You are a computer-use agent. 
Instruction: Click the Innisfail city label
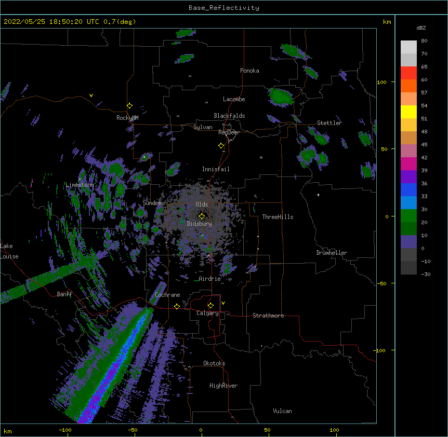click(216, 169)
